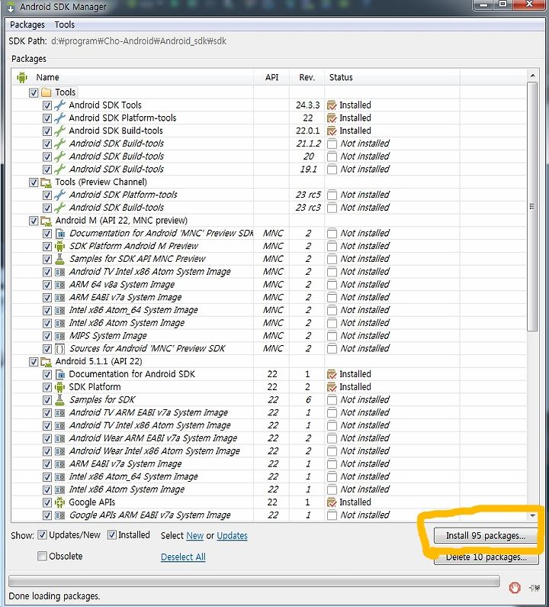Screen dimensions: 549x607
Task: Select the Android Wear ARM EABI v7a System Image row
Action: (268, 438)
